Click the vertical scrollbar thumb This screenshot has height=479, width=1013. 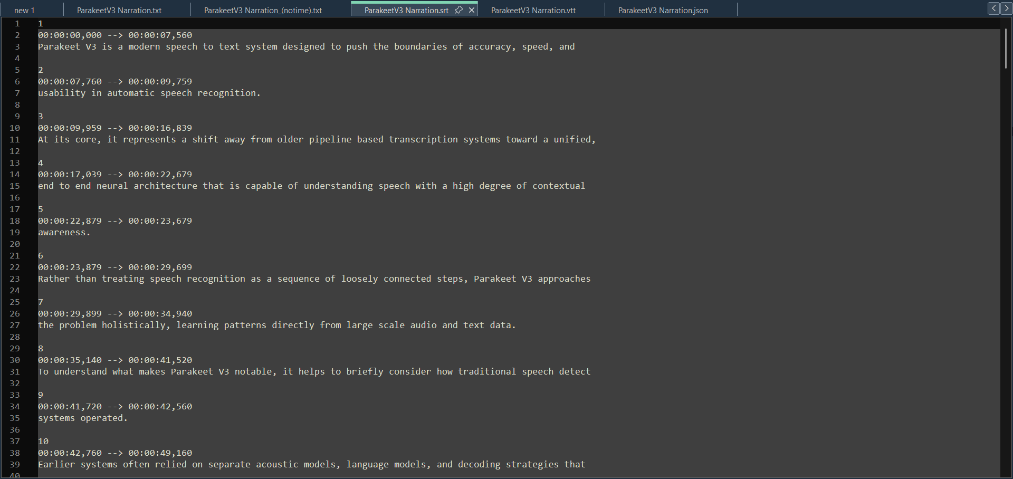(1006, 47)
